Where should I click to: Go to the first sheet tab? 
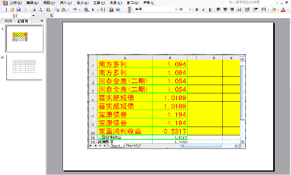[x=91, y=146]
